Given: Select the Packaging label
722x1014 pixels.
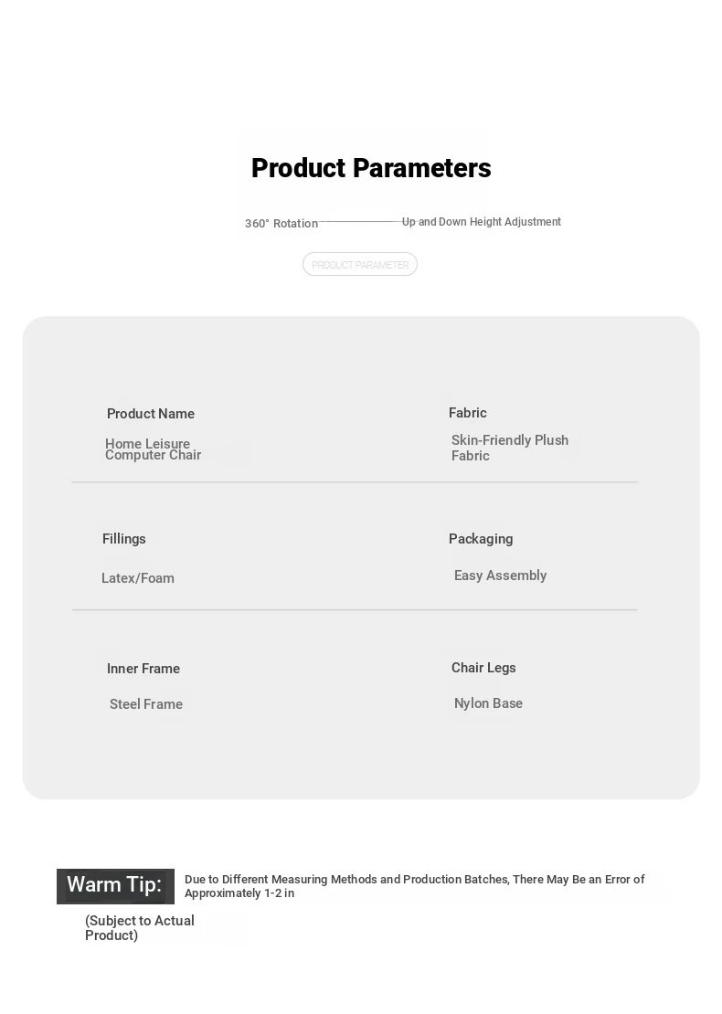Looking at the screenshot, I should (x=481, y=539).
